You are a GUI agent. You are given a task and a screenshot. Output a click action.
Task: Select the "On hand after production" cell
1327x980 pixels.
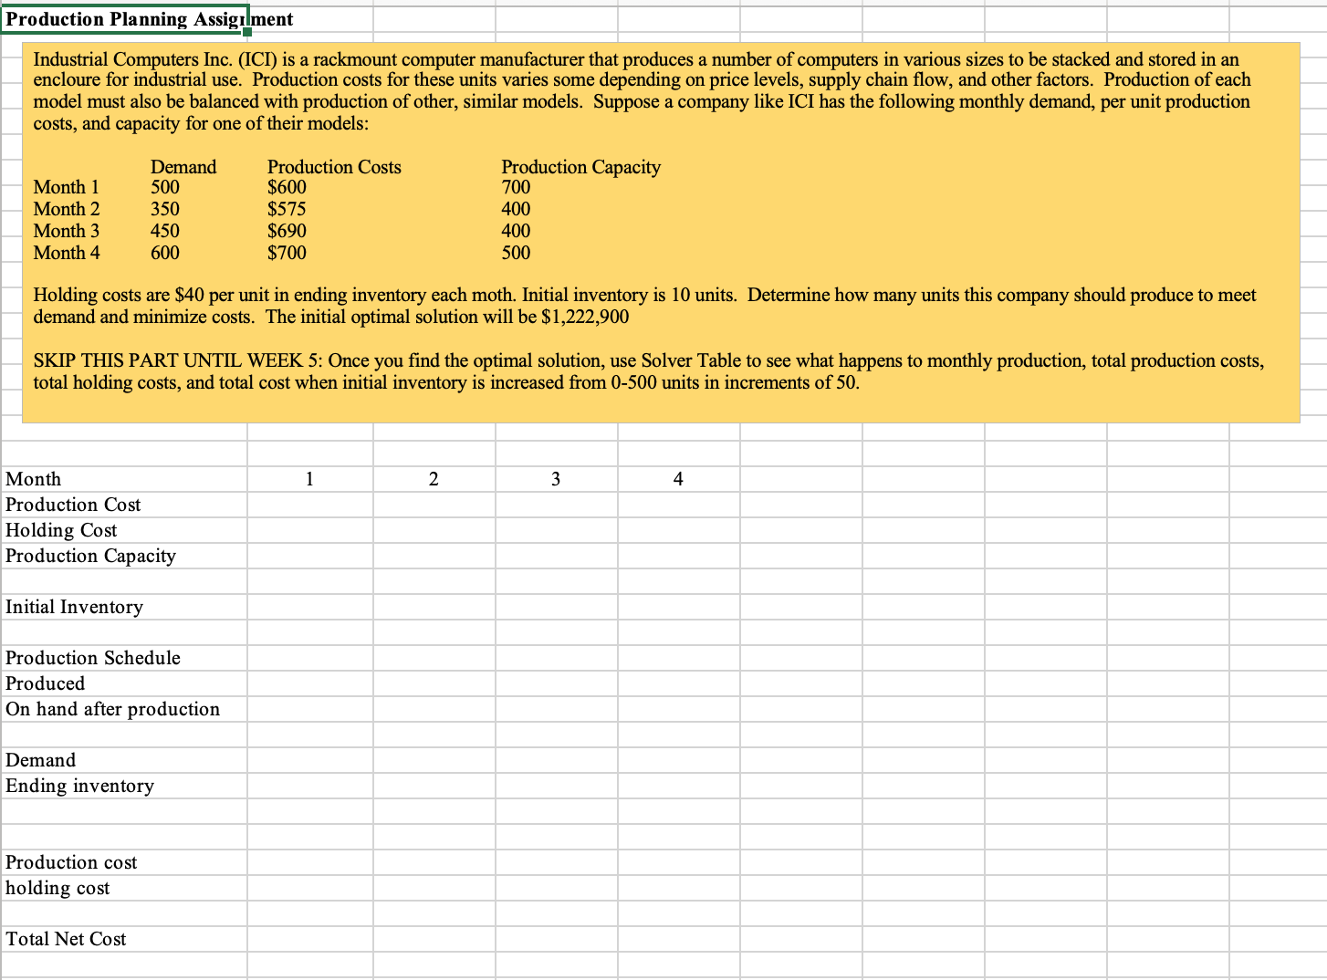click(124, 709)
